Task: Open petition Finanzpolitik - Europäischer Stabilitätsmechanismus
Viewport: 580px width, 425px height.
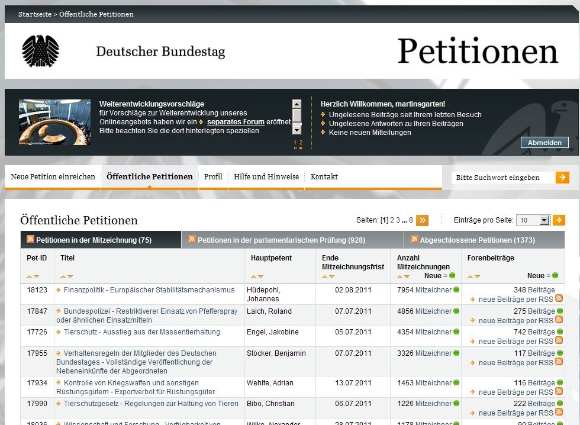Action: pos(149,290)
